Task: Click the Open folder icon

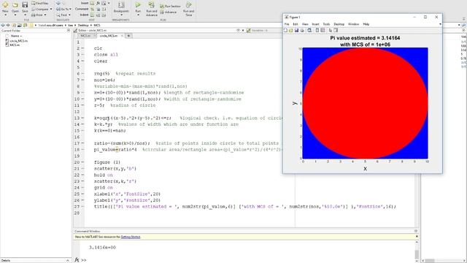Action: pyautogui.click(x=15, y=5)
